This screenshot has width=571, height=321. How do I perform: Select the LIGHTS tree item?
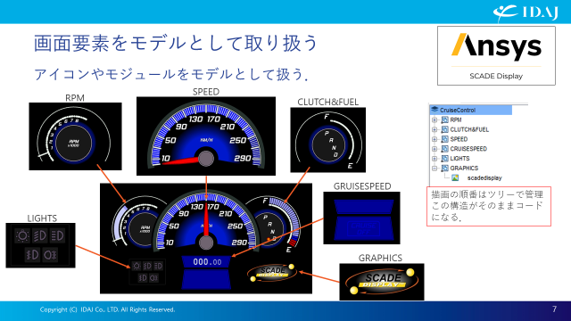(x=459, y=159)
